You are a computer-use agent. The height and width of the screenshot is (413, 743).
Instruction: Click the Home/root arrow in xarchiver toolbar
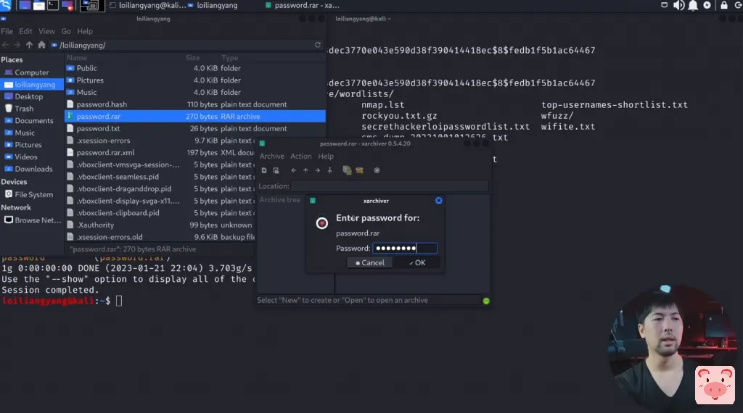[330, 170]
